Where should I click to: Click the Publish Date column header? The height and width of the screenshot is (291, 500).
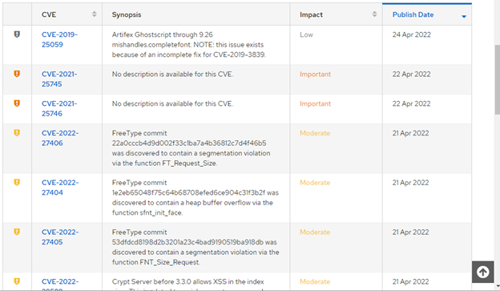[x=413, y=14]
